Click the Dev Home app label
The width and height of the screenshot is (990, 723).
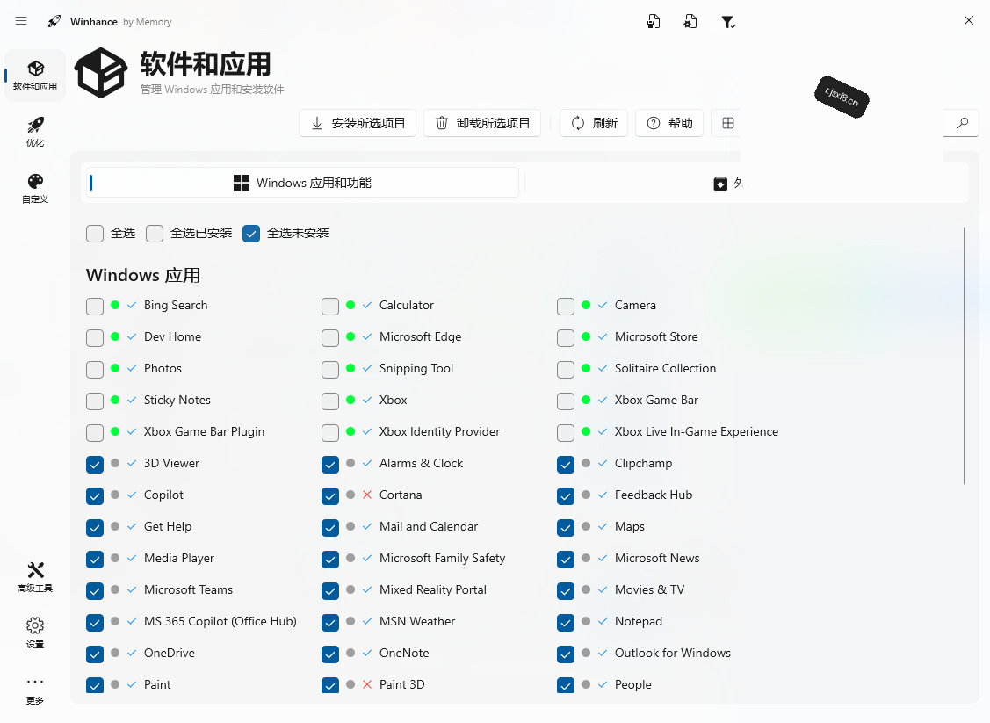tap(172, 336)
